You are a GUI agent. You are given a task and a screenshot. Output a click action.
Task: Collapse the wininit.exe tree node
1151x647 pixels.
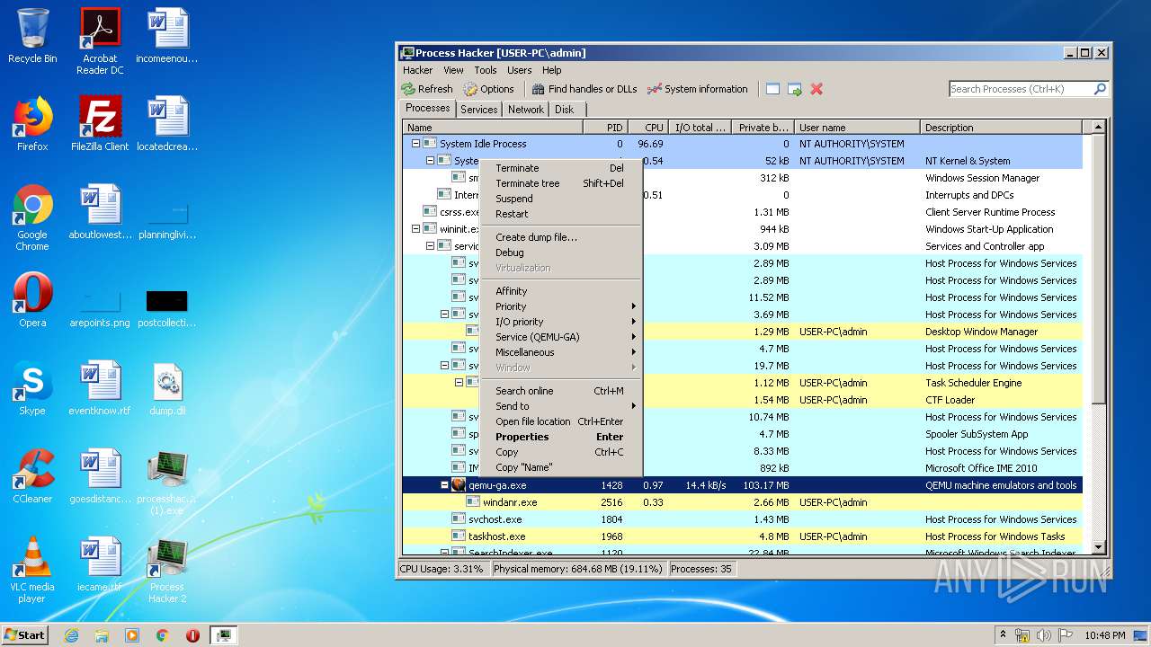tap(415, 229)
